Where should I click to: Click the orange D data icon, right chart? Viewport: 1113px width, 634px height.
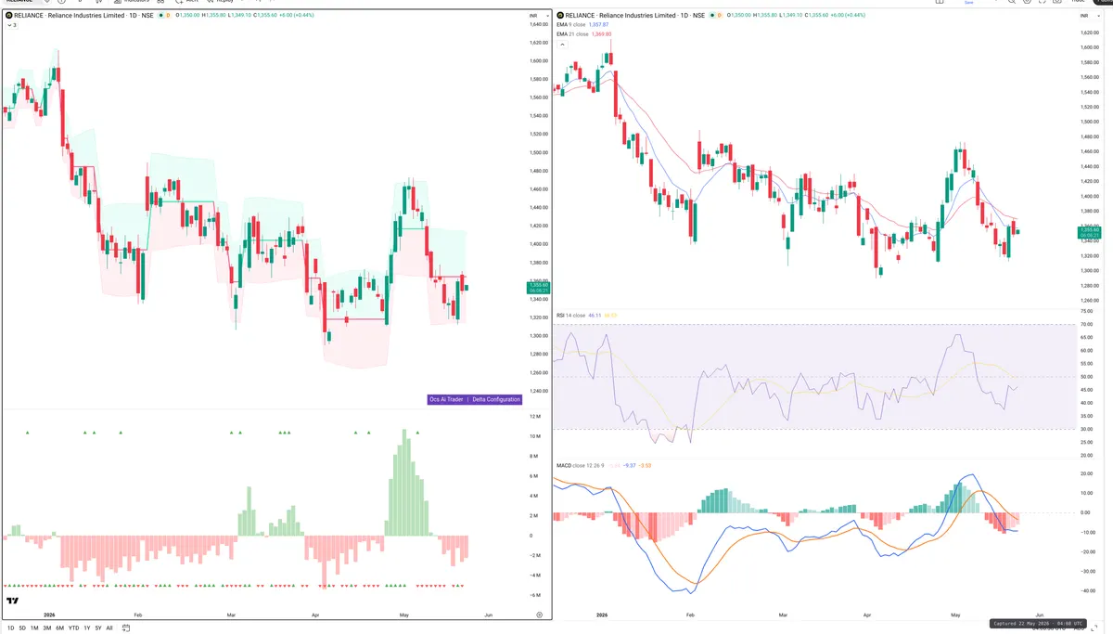[x=720, y=15]
